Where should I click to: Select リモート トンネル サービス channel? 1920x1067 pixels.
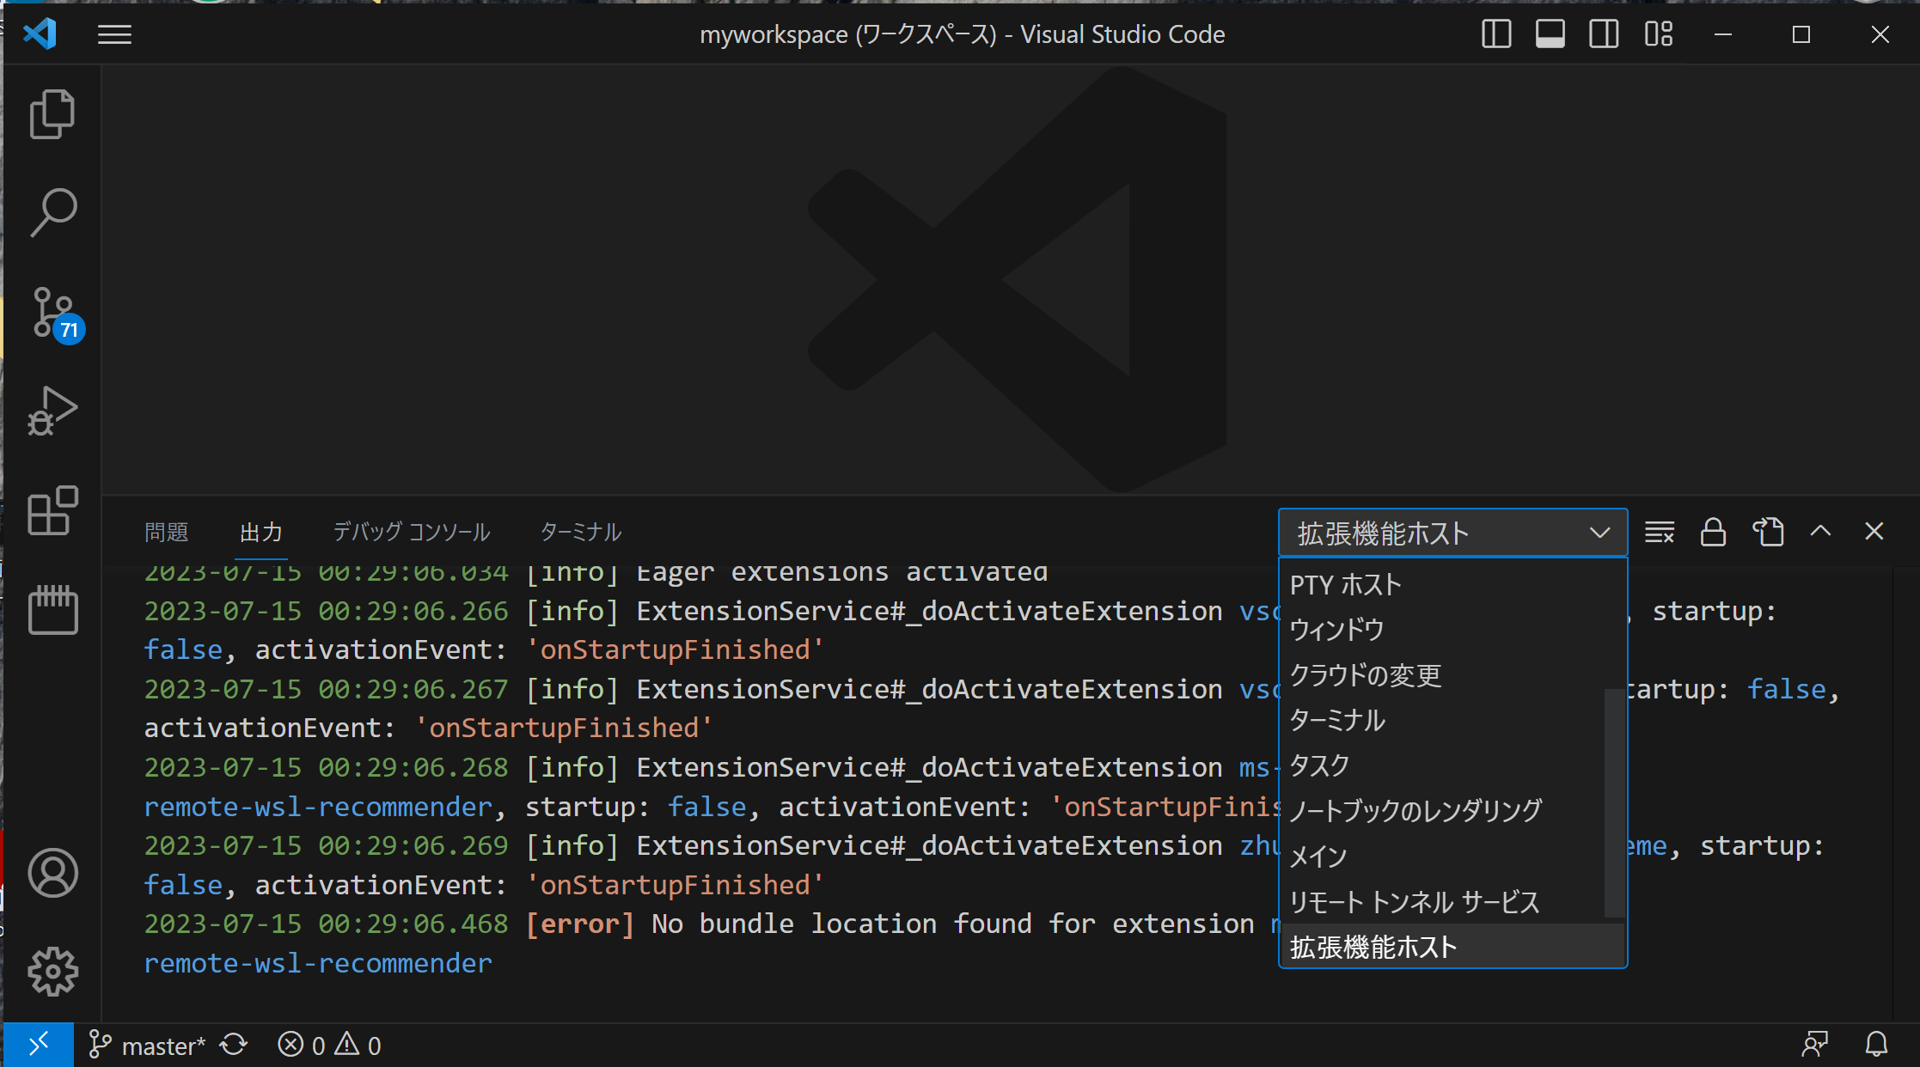pos(1442,902)
